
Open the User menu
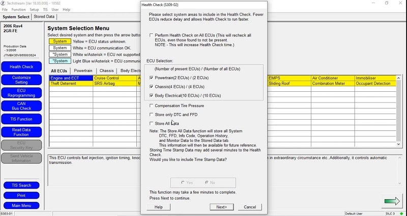[x=55, y=10]
